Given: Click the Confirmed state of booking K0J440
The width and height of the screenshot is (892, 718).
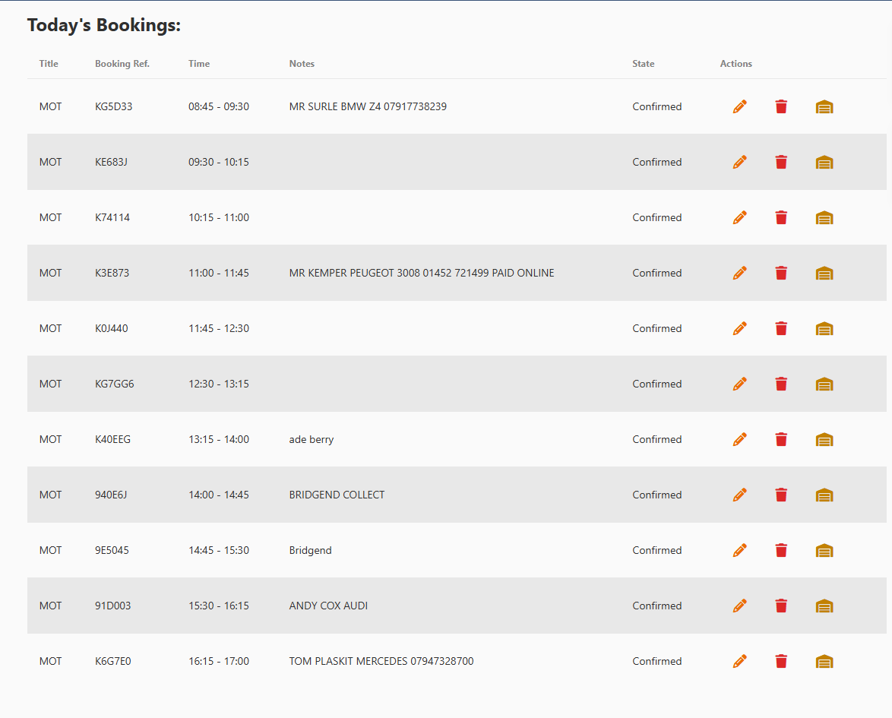Looking at the screenshot, I should [656, 328].
